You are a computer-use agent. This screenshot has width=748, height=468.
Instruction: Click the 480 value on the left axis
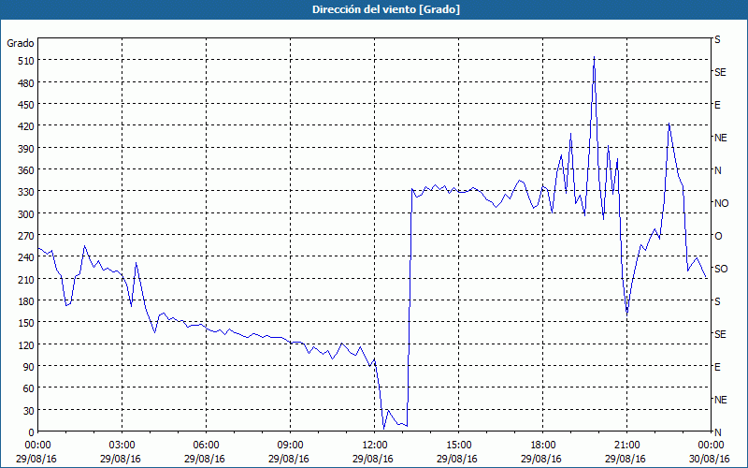tap(25, 83)
